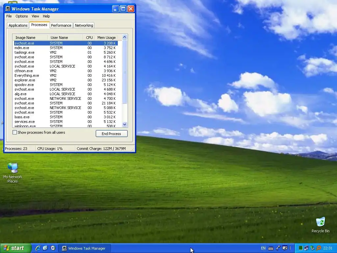337x253 pixels.
Task: Select svchost.exe using 21 184 K memory
Action: click(66, 103)
